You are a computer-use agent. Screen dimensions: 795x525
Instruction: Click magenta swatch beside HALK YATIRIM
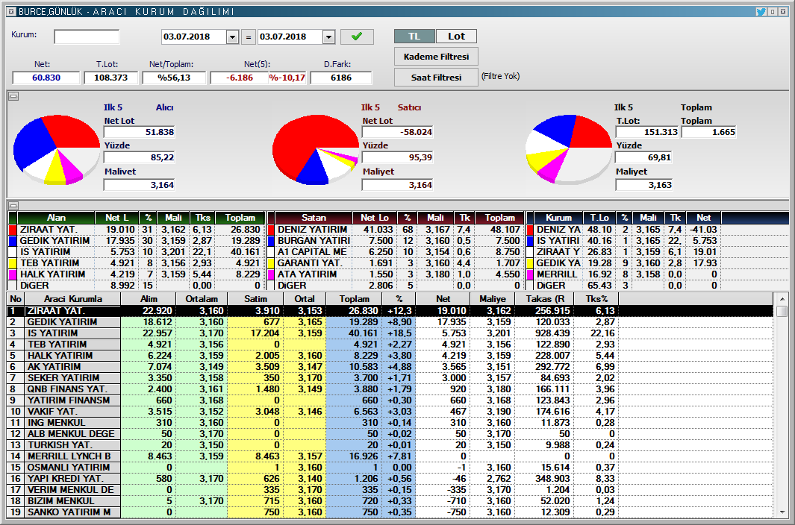[x=13, y=274]
